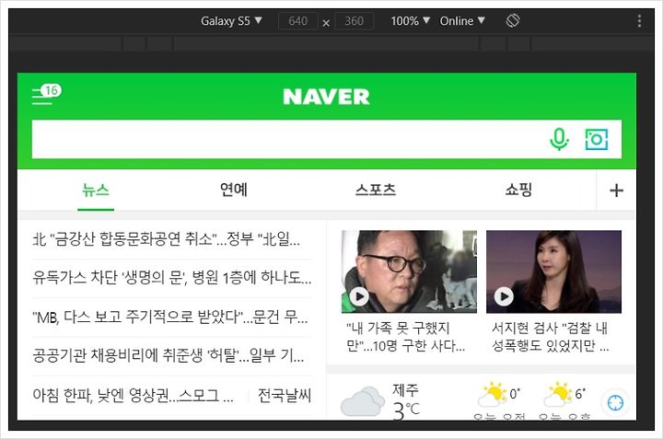Add a tab using the plus icon
Screen dimensions: 663x439
(616, 191)
